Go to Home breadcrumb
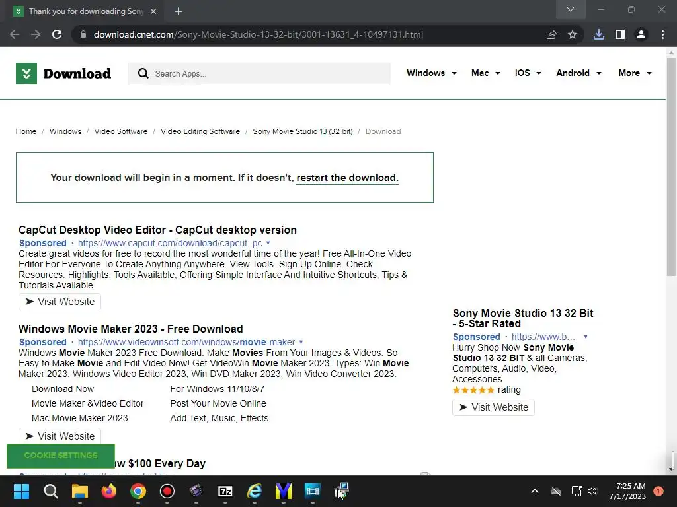The height and width of the screenshot is (507, 677). pos(26,131)
